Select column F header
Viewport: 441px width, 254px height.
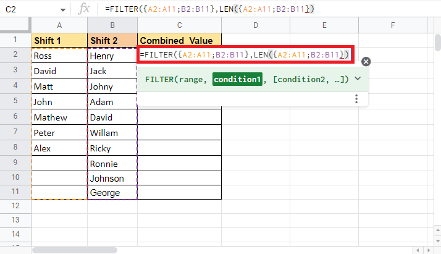pos(393,25)
